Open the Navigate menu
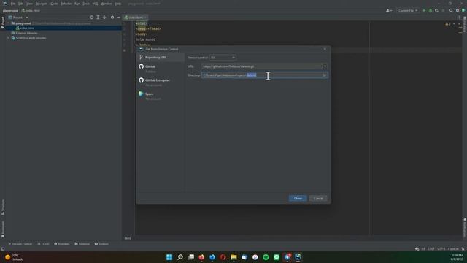Viewport: 467px width, 263px height. point(42,4)
